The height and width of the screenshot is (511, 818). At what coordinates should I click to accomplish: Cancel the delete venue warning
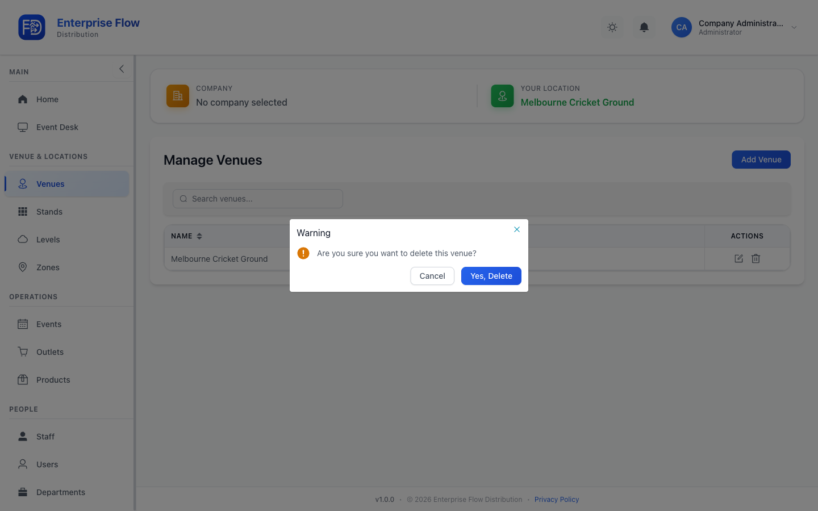point(432,276)
